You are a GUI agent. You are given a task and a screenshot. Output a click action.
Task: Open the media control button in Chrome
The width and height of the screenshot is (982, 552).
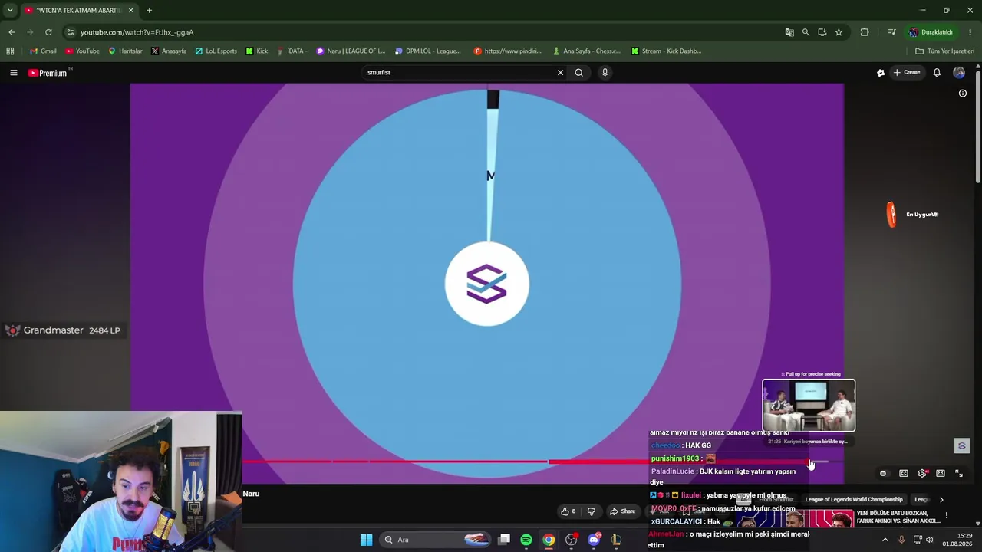click(891, 32)
